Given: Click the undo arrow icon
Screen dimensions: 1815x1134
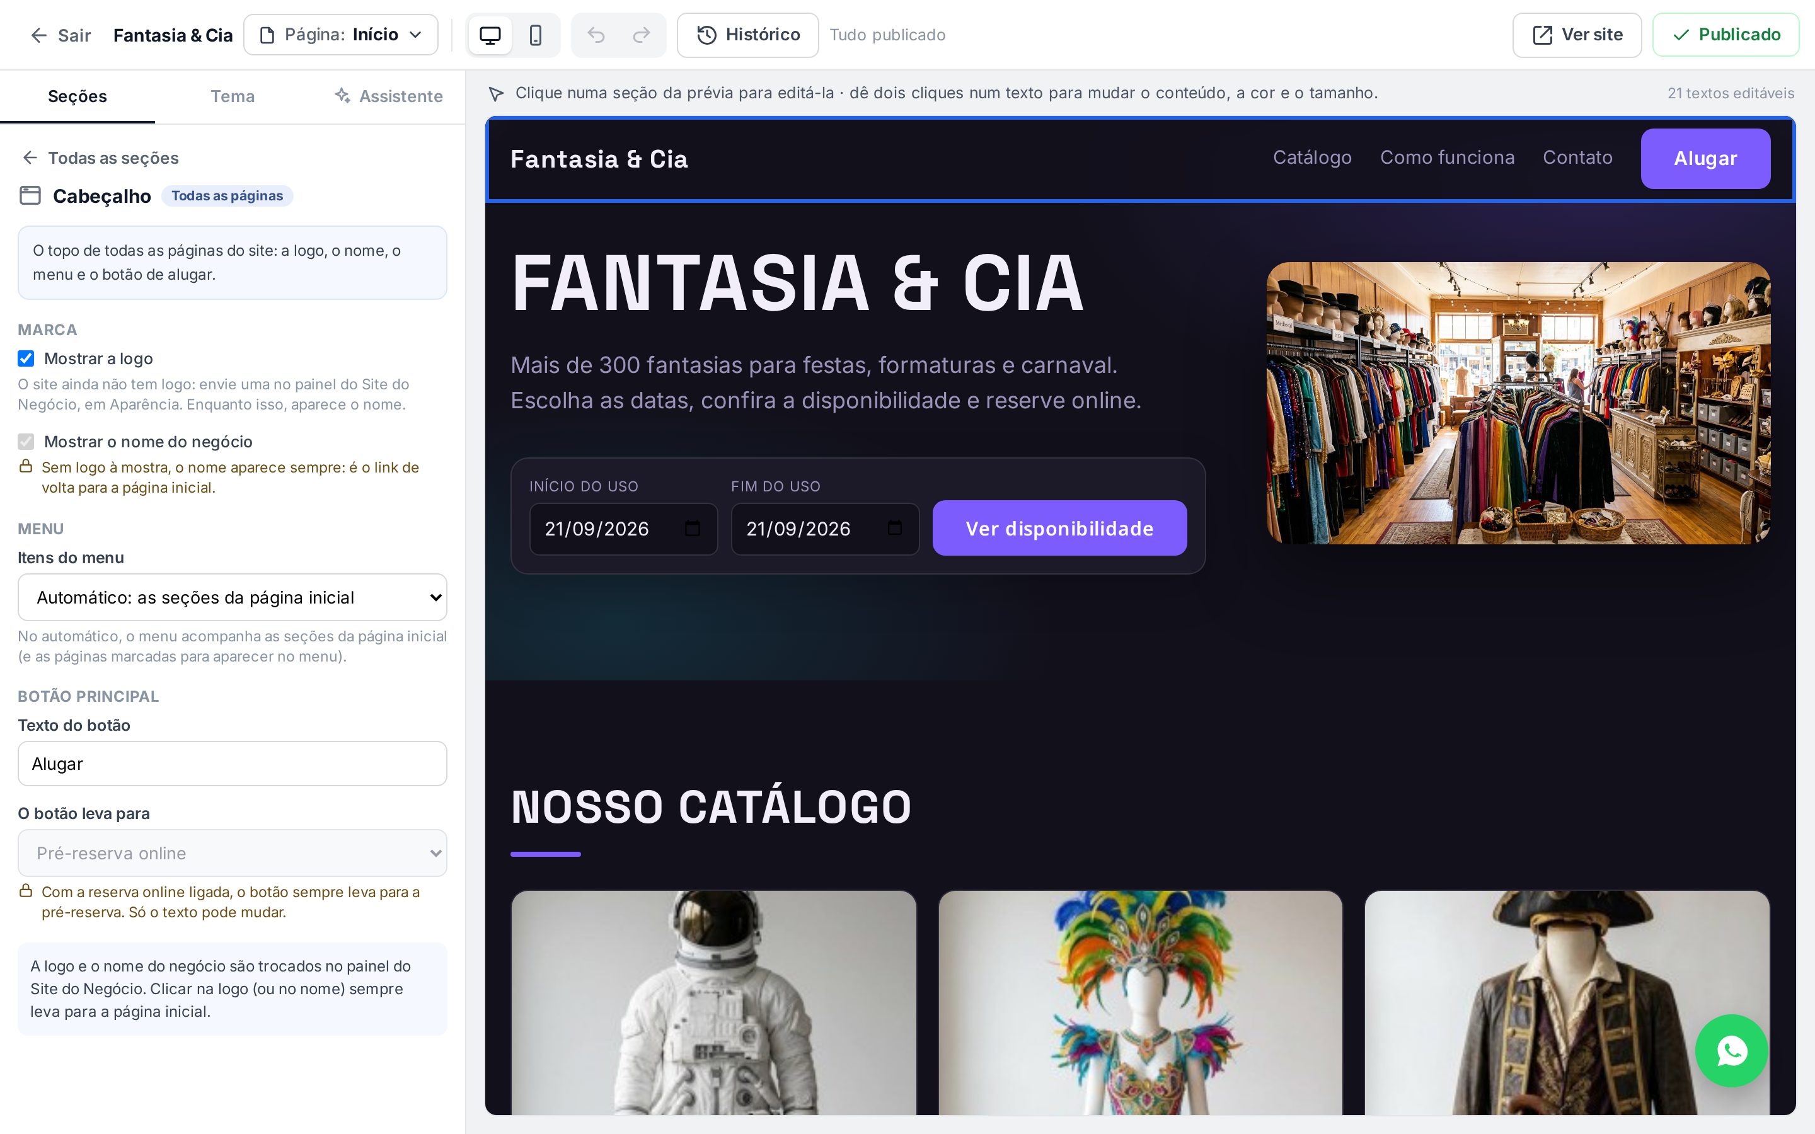Looking at the screenshot, I should click(x=596, y=35).
